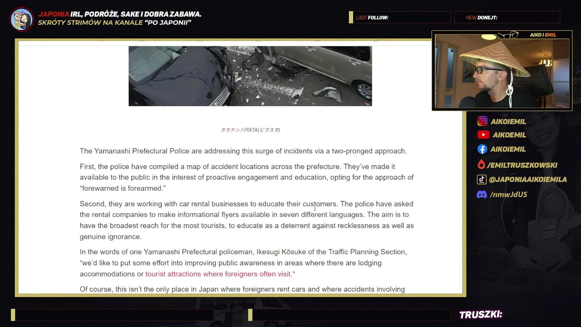Click the car crash article image
This screenshot has height=327, width=581.
pos(250,76)
